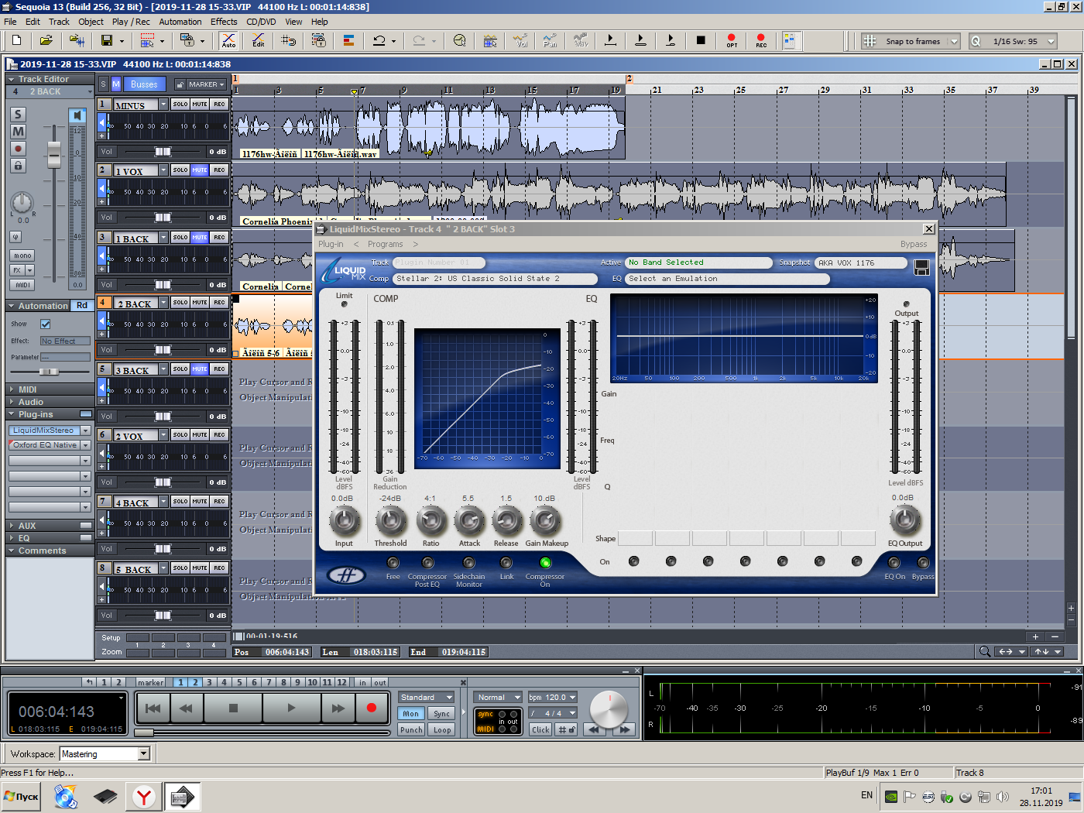Viewport: 1084px width, 813px height.
Task: Adjust the Vol slider on track 1 MINUS
Action: click(163, 152)
